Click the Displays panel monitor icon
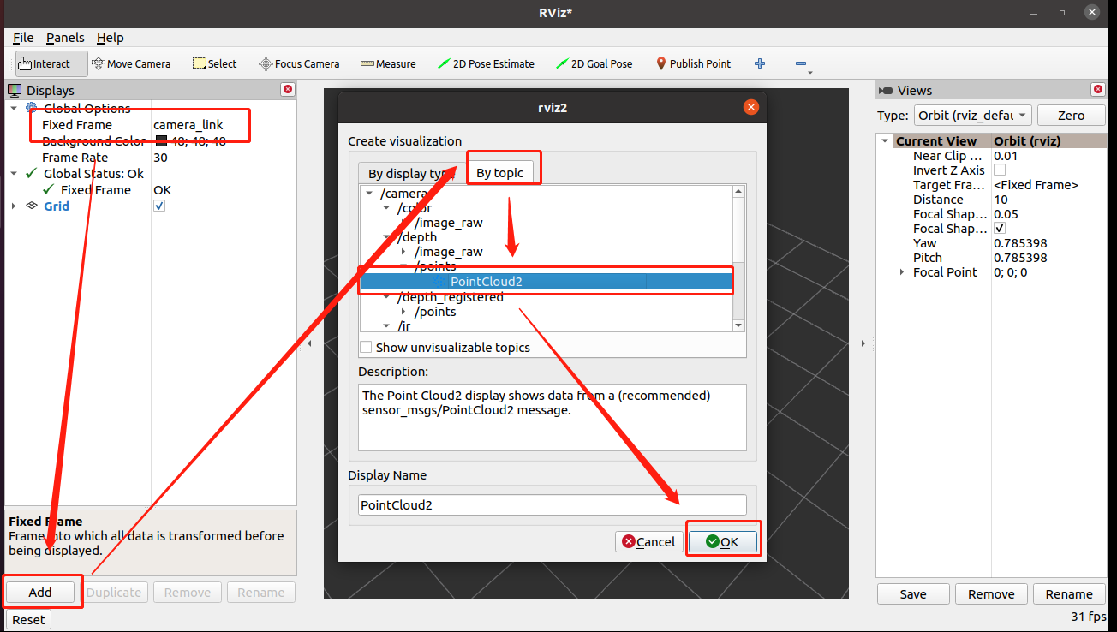Viewport: 1117px width, 632px height. click(15, 90)
